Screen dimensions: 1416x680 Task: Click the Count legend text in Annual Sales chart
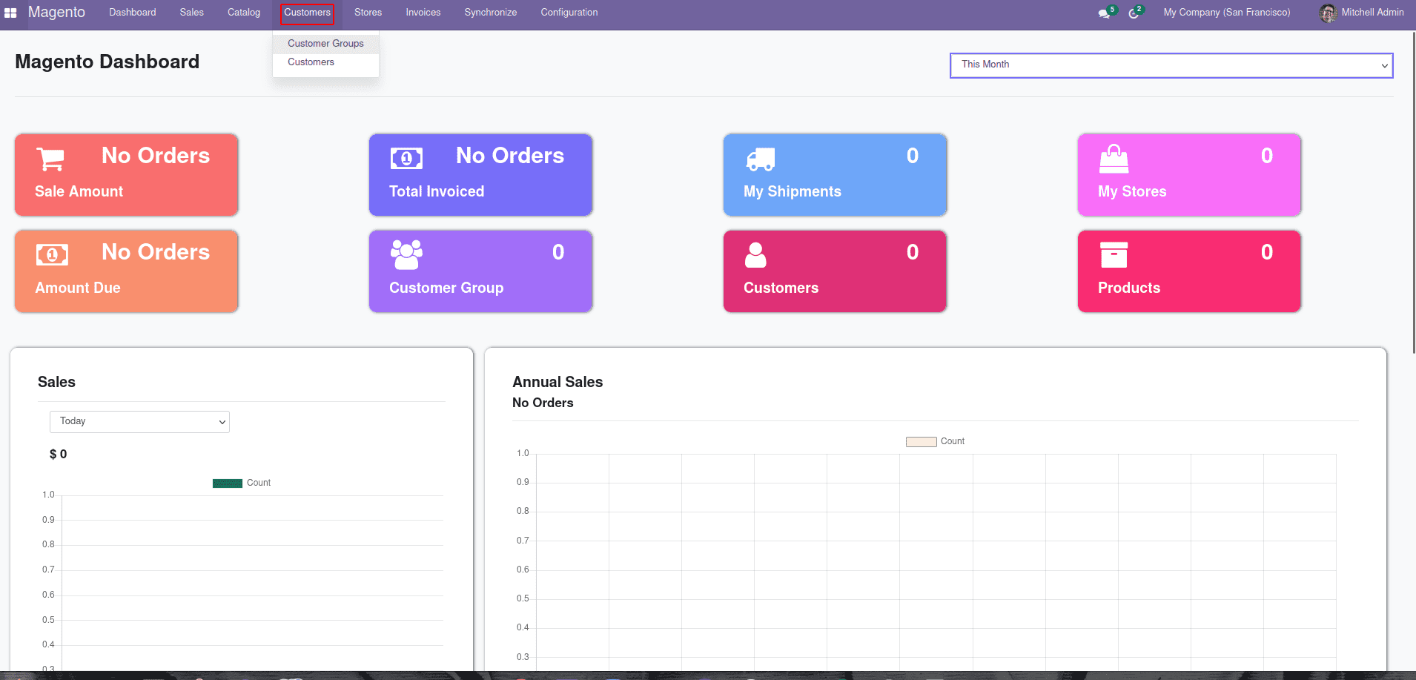[953, 441]
